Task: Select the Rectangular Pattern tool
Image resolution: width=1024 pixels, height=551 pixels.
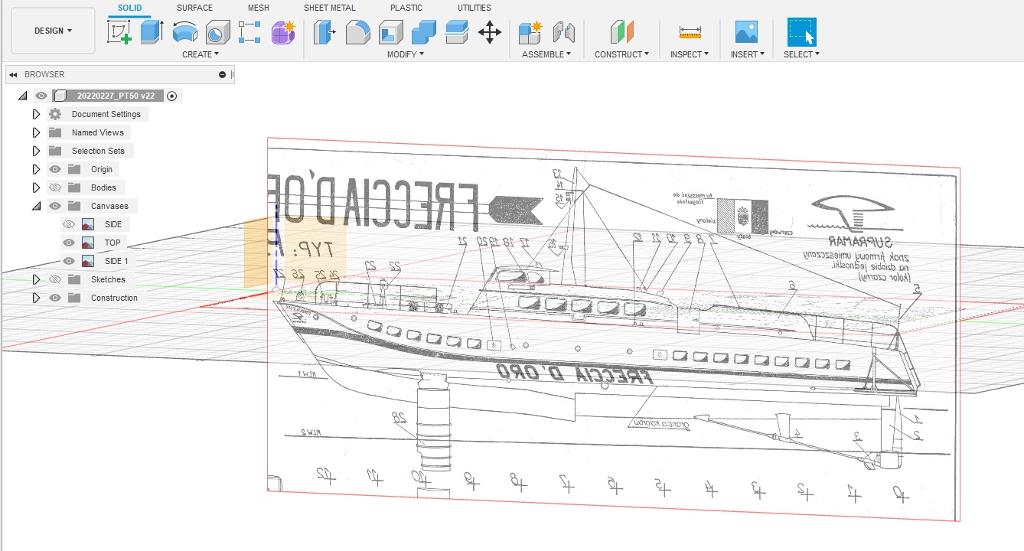Action: (250, 32)
